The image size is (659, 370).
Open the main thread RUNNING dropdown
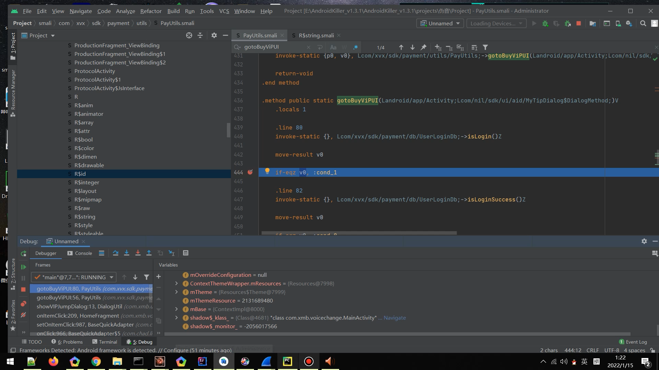[x=74, y=277]
